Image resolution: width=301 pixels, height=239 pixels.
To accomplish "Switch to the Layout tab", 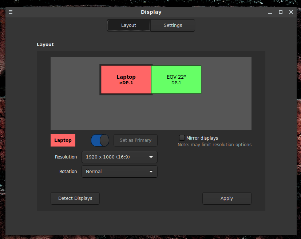I will point(128,25).
